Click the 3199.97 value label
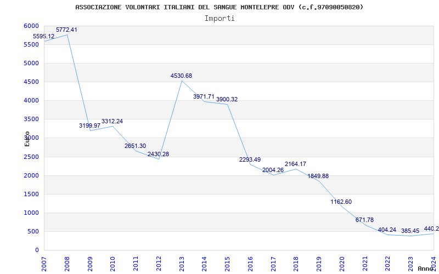The image size is (439, 274). (89, 125)
